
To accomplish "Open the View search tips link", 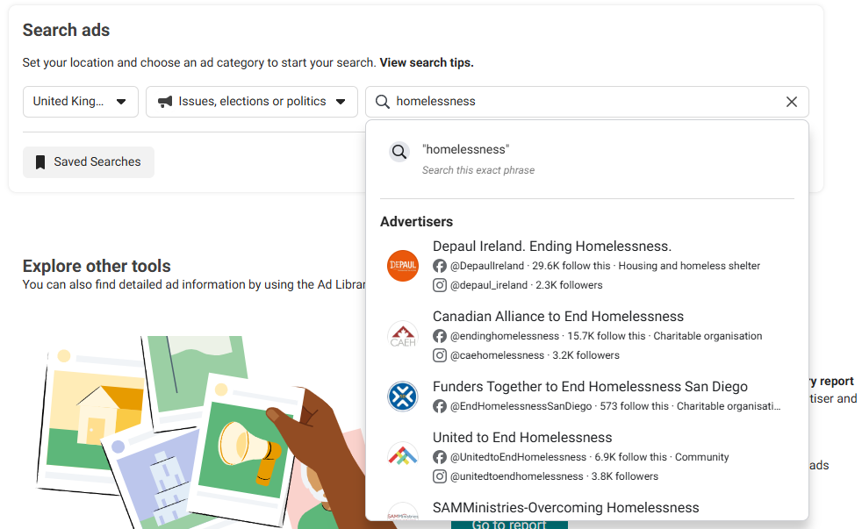I will click(427, 62).
